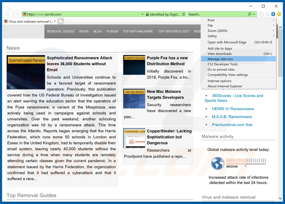
Task: Close the Virus and malware removal tab
Action: [x=55, y=22]
